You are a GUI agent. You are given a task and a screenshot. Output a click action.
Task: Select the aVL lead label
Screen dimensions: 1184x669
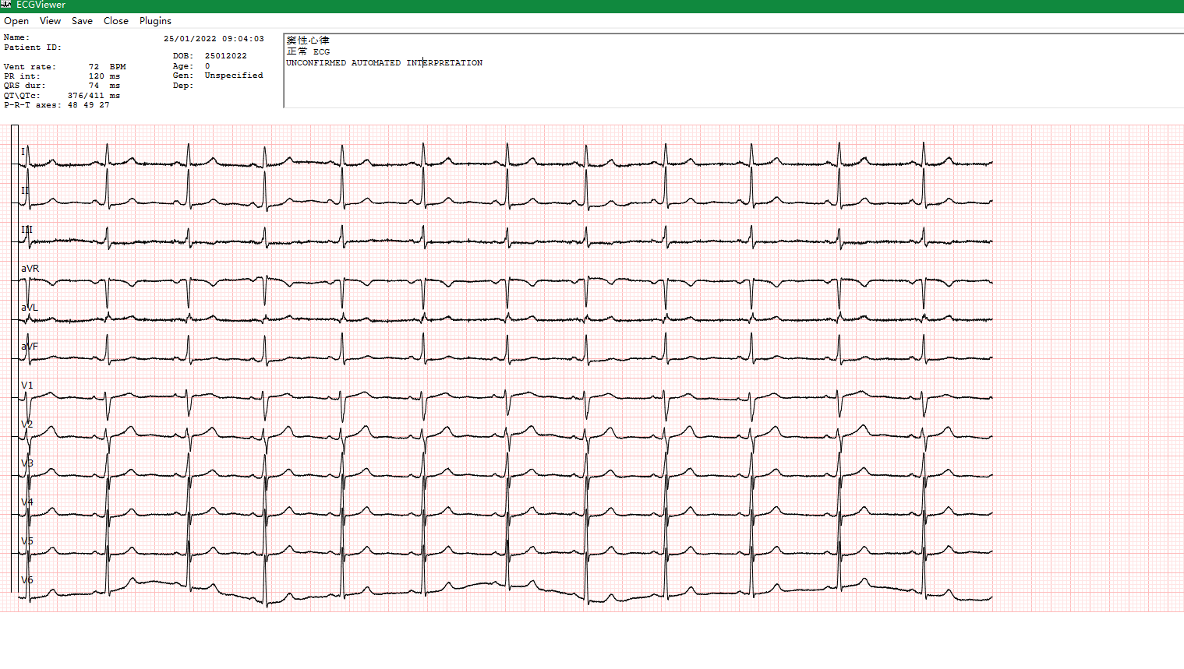[27, 307]
